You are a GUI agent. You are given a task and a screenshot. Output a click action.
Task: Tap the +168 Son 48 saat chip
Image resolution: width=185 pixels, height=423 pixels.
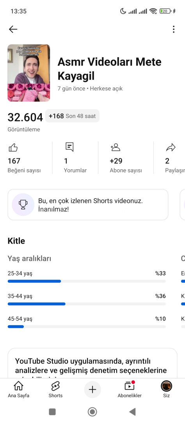[72, 116]
